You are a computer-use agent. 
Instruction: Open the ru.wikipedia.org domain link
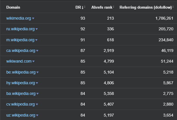(20, 29)
